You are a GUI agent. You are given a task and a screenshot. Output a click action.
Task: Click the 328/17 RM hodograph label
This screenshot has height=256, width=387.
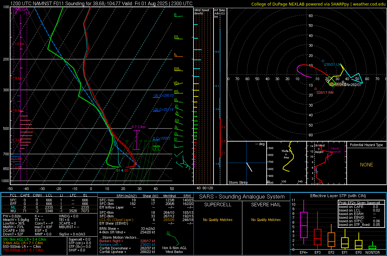[325, 93]
